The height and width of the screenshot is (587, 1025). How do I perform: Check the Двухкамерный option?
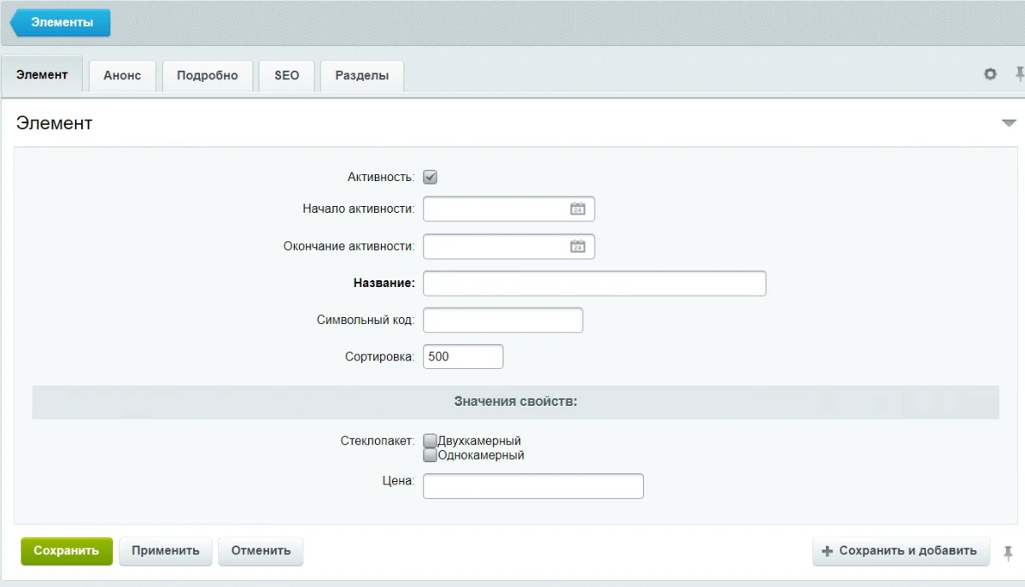click(430, 441)
